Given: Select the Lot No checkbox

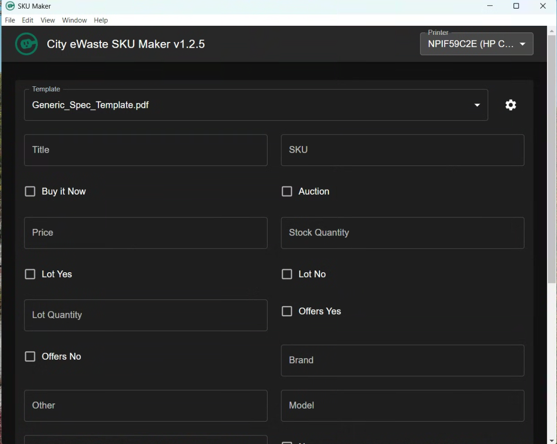Looking at the screenshot, I should [x=287, y=274].
